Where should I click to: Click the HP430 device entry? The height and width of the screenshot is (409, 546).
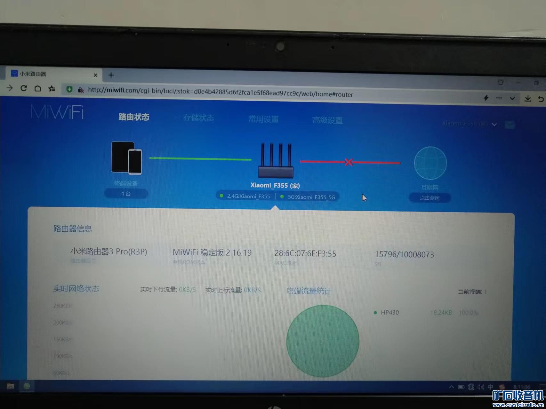[x=389, y=313]
